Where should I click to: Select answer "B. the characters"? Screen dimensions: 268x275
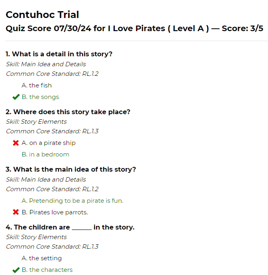(x=47, y=270)
